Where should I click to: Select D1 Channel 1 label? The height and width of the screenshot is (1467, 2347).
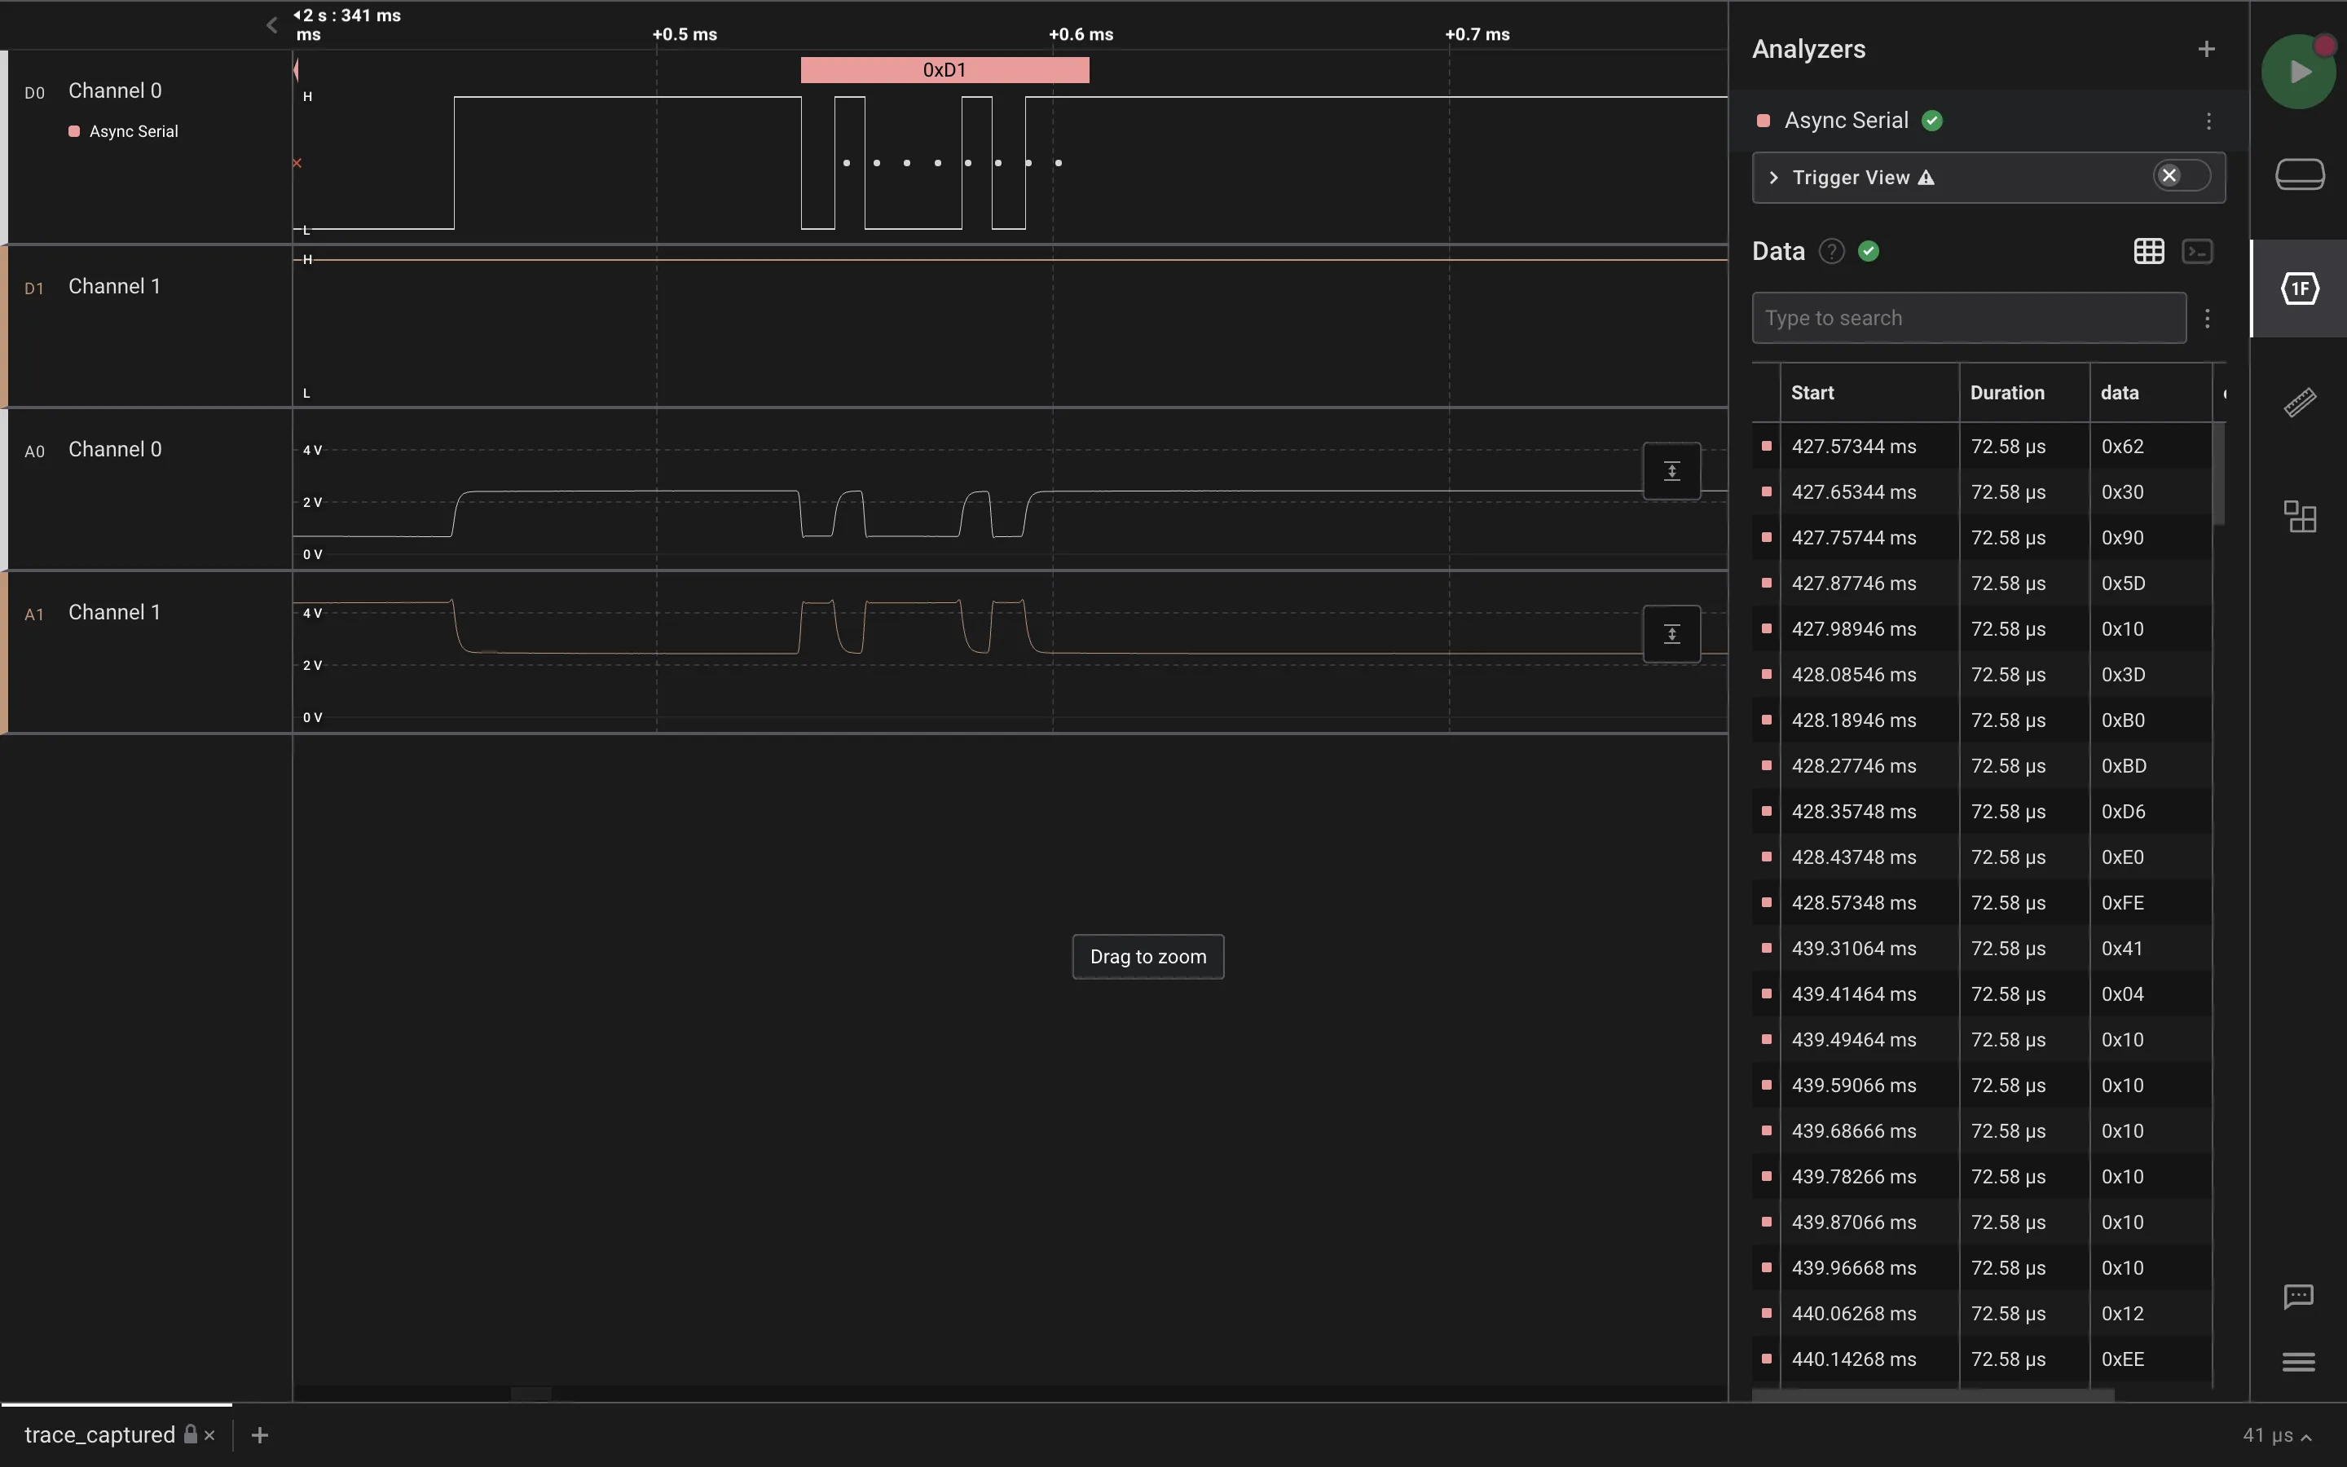click(x=113, y=287)
